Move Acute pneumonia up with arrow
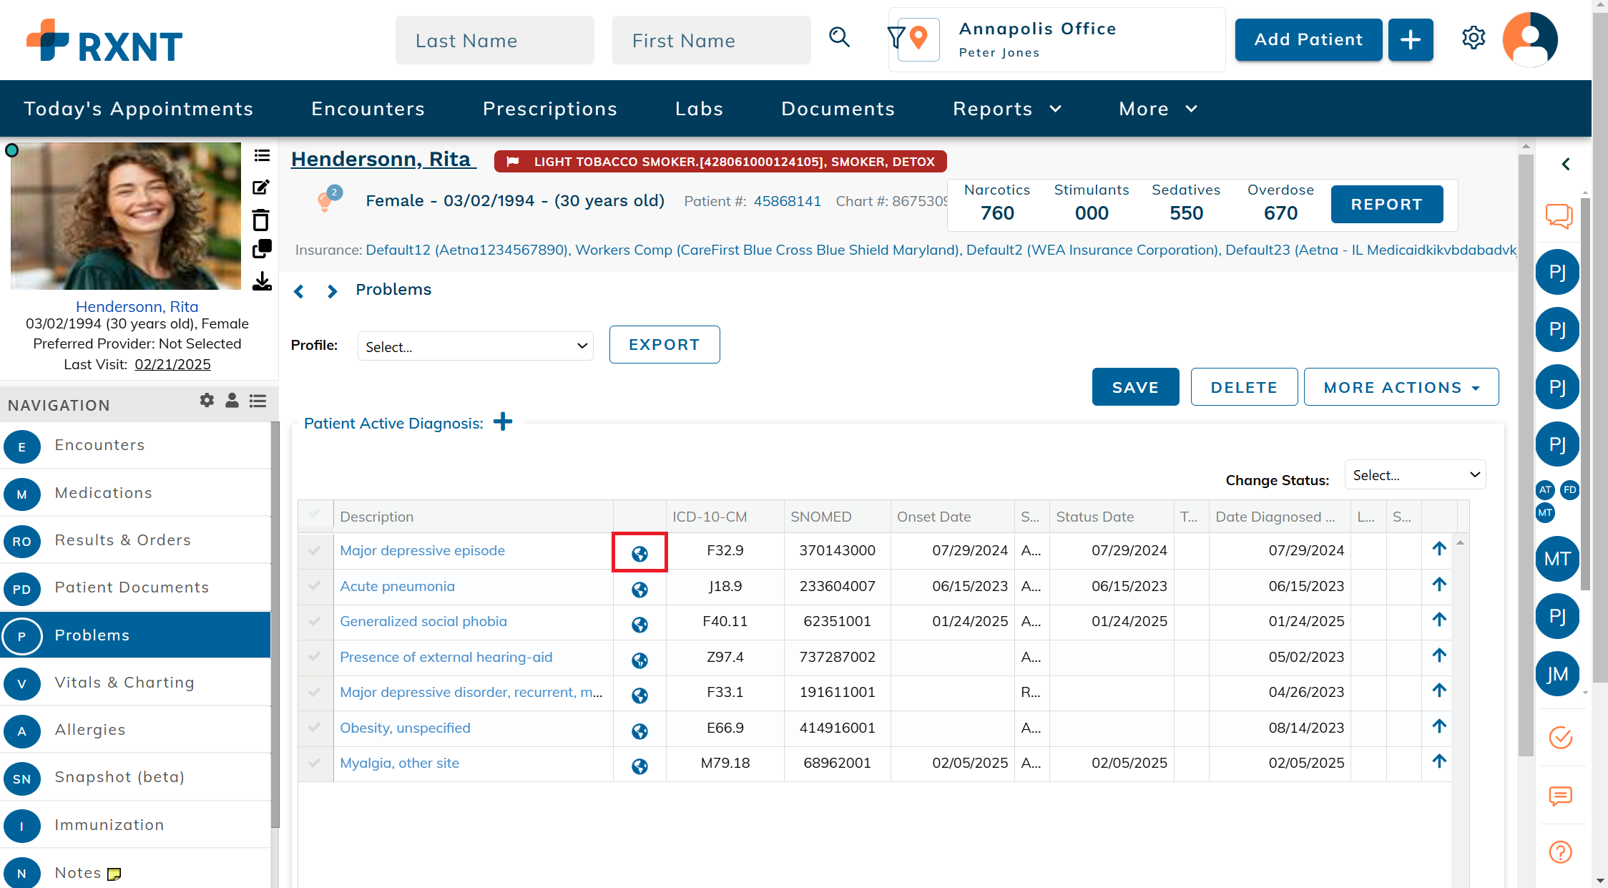This screenshot has width=1608, height=888. tap(1439, 585)
